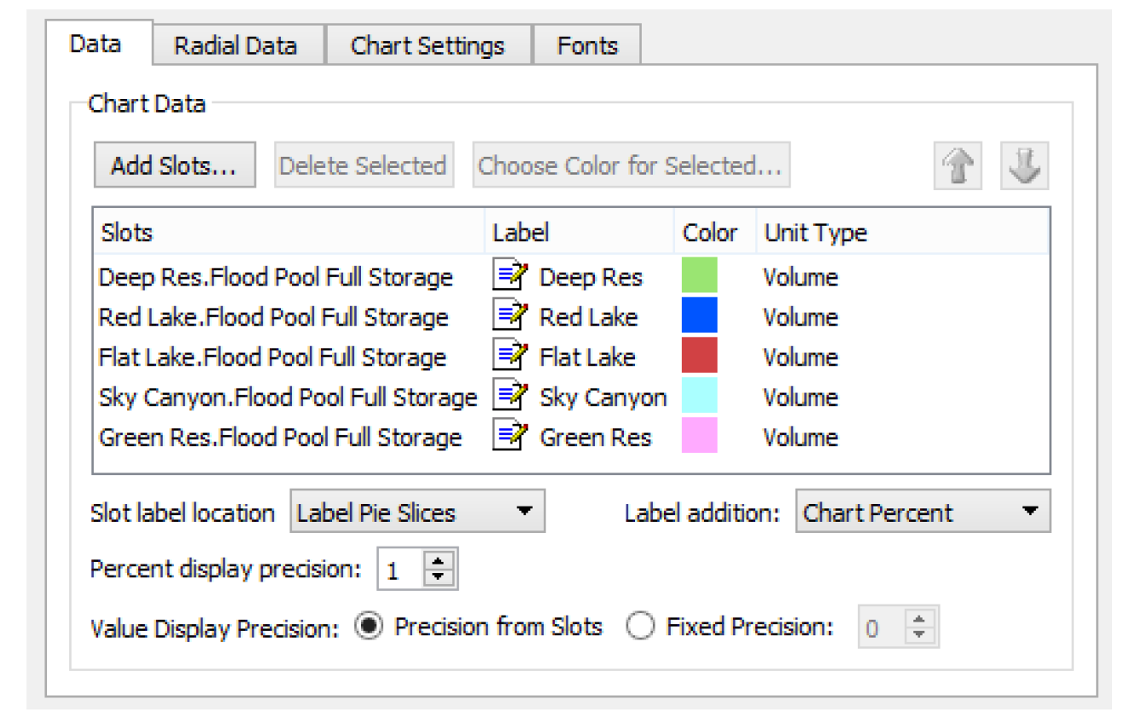Select Precision from Slots radio button

(x=368, y=628)
